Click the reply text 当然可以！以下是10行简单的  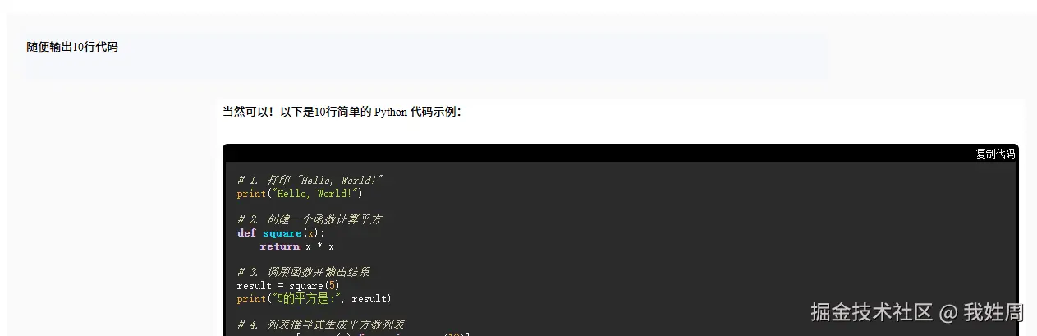tap(296, 112)
